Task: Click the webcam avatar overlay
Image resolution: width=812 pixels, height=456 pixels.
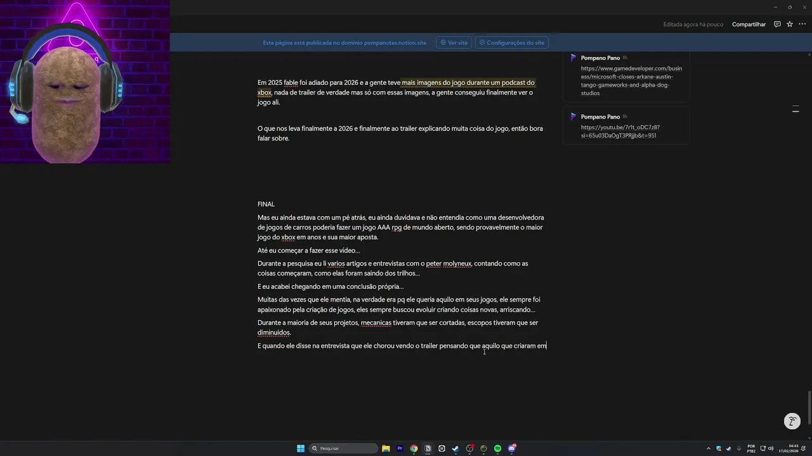Action: 85,82
